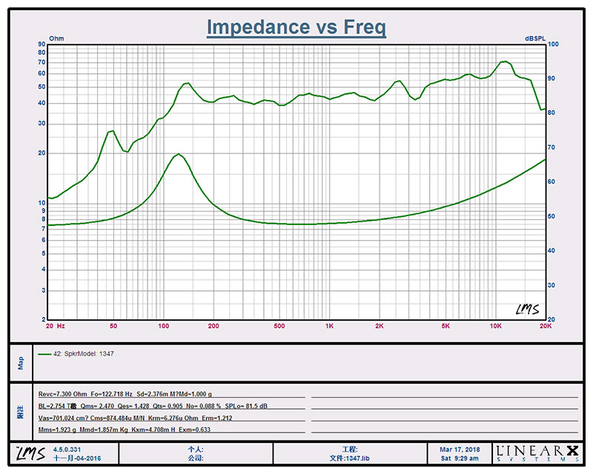
Task: Click the 'SpkrModel: 1347' legend entry
Action: [x=89, y=354]
